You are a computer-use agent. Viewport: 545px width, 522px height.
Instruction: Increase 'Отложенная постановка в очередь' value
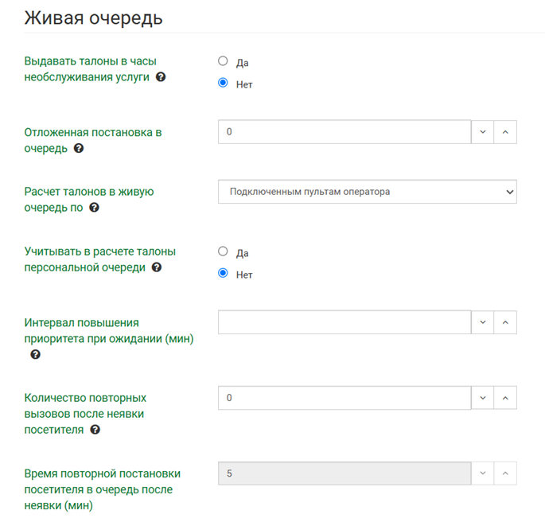click(505, 132)
